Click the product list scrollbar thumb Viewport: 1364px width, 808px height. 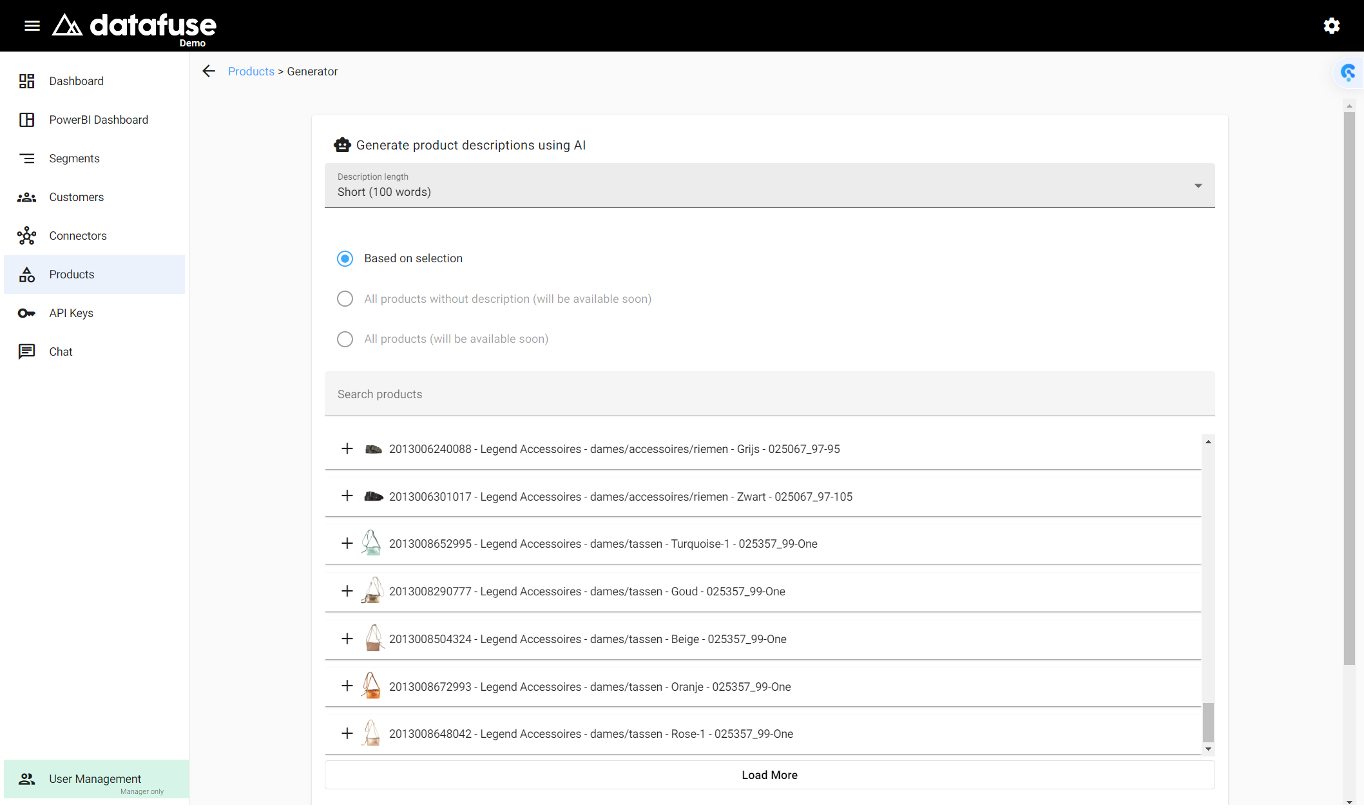[x=1208, y=722]
